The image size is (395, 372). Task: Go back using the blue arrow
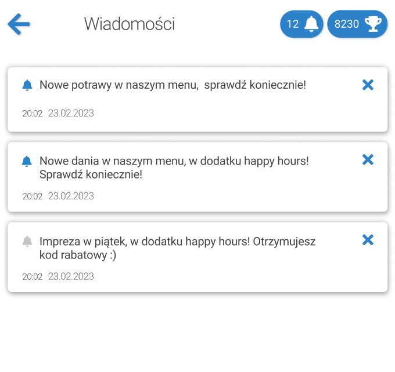19,24
